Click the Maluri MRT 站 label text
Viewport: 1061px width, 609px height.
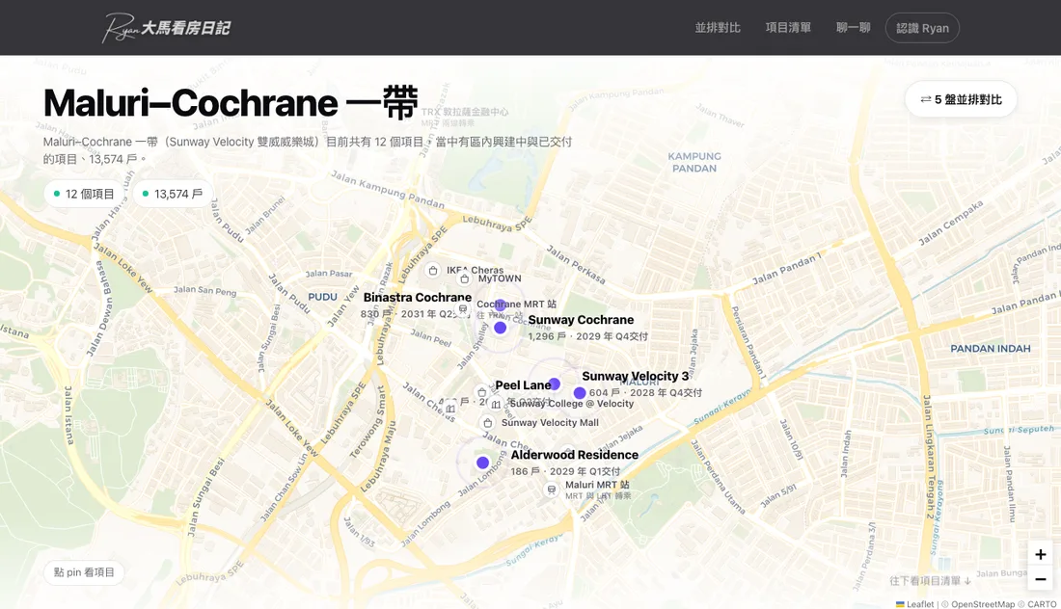[x=597, y=485]
